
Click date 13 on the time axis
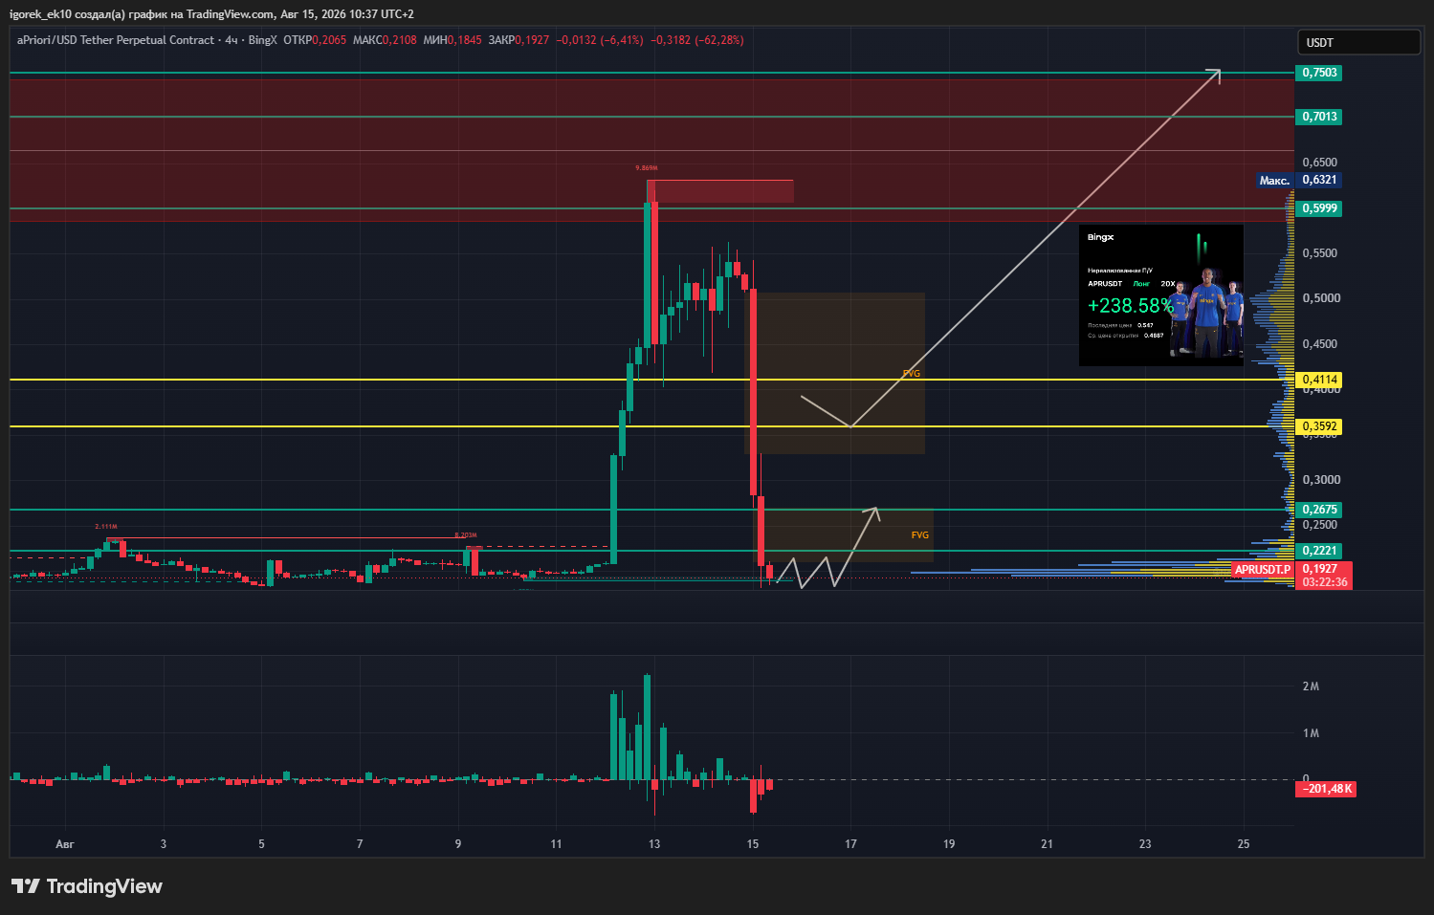pos(654,844)
